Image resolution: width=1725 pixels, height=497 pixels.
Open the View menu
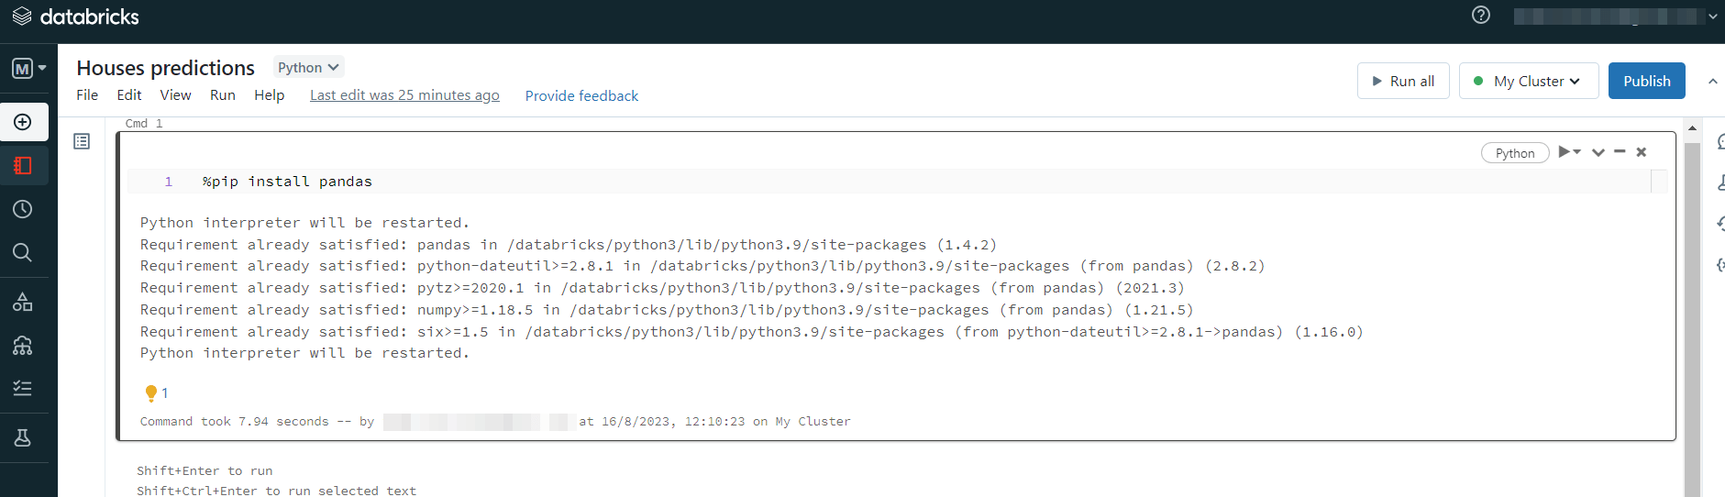175,95
